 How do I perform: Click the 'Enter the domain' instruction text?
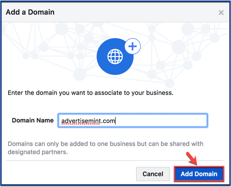tap(91, 93)
